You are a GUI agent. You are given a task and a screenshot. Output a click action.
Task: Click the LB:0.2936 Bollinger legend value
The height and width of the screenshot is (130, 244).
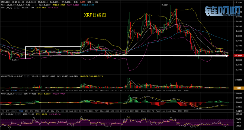point(53,8)
